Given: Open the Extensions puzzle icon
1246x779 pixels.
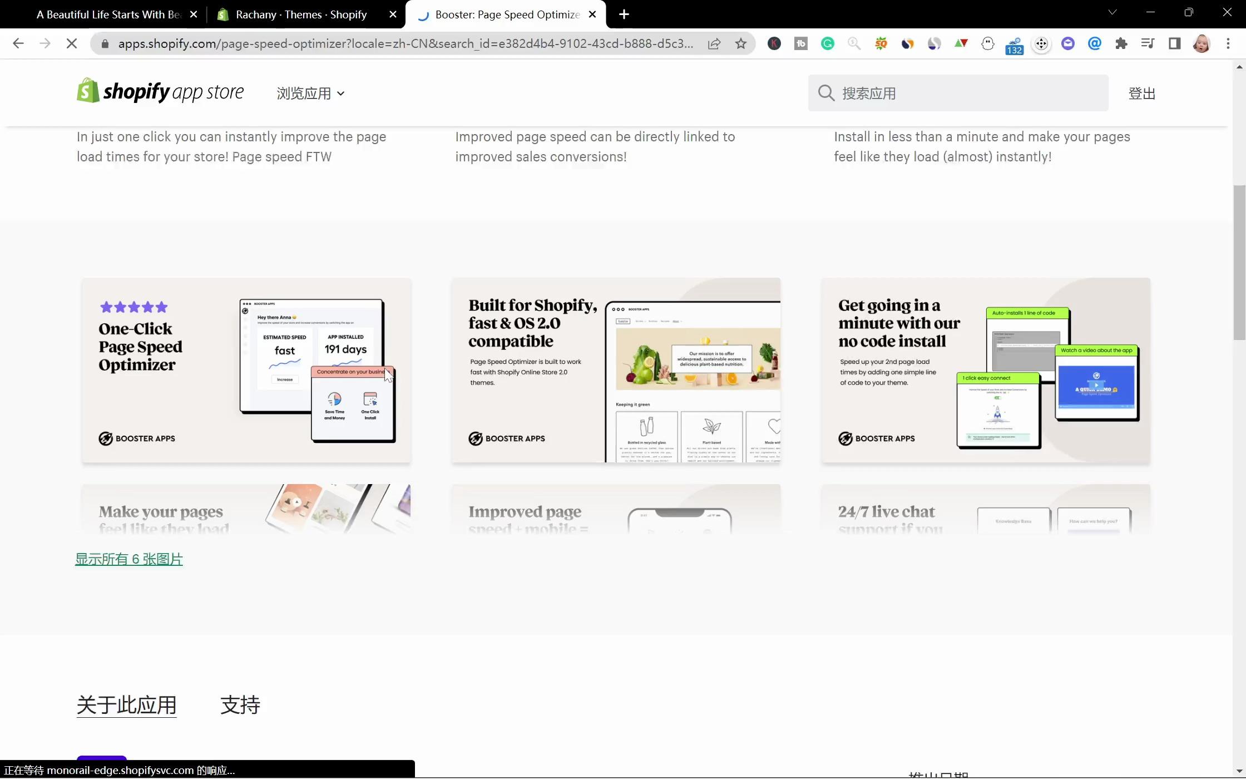Looking at the screenshot, I should 1121,43.
